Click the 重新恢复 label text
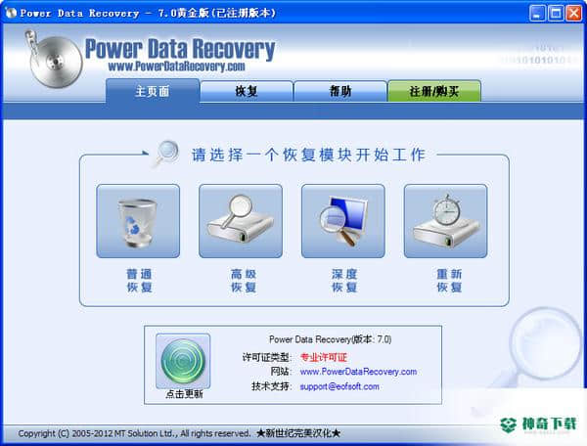The image size is (587, 446). (x=449, y=281)
